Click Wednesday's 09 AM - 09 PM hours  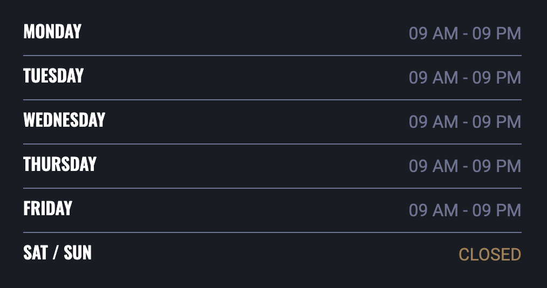point(465,122)
